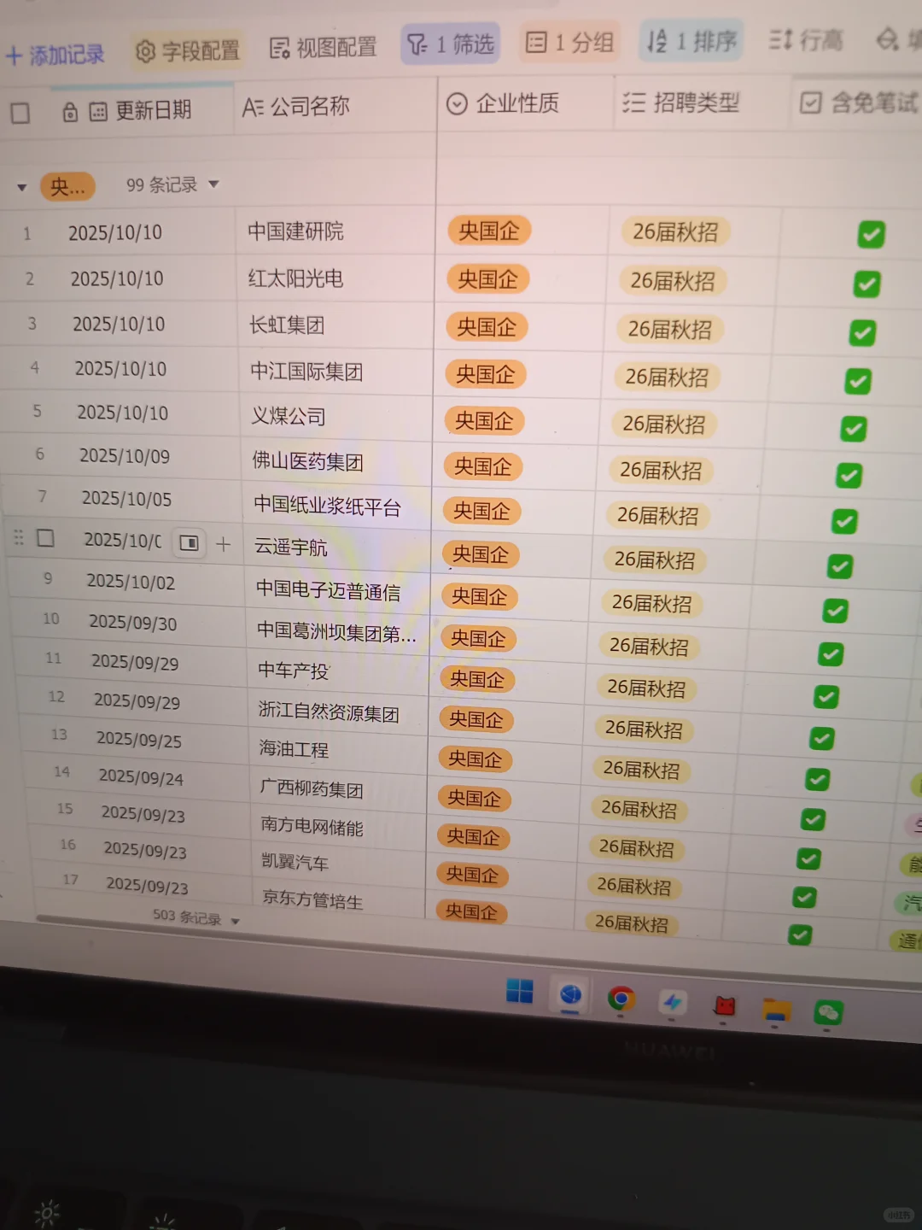Screen dimensions: 922x1230
Task: Open the red app icon on taskbar
Action: [725, 1006]
